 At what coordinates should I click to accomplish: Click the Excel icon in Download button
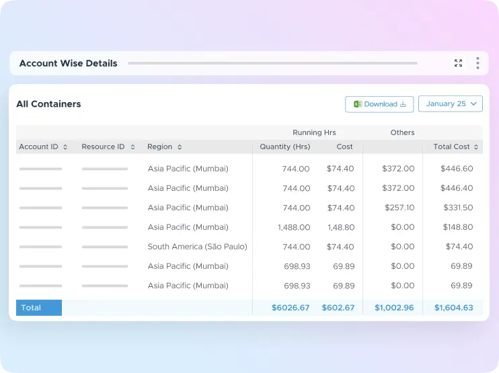358,104
